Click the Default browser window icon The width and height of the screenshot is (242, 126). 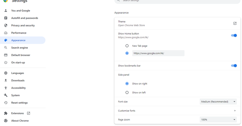tap(6, 55)
